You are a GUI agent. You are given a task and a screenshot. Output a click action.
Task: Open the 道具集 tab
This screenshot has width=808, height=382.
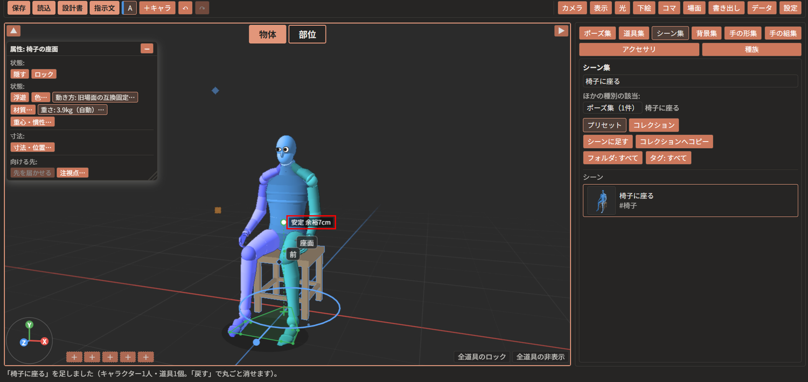coord(633,33)
